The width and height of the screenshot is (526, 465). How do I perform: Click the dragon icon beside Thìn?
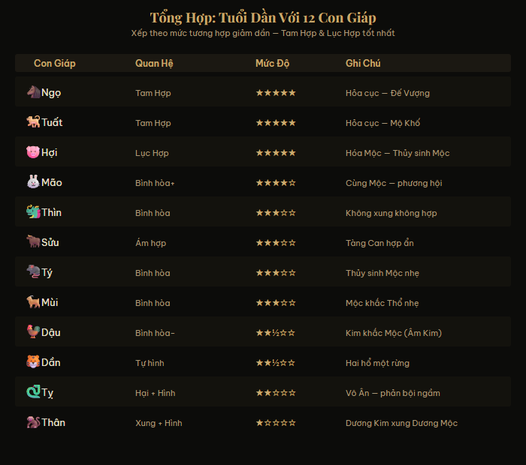tap(32, 212)
